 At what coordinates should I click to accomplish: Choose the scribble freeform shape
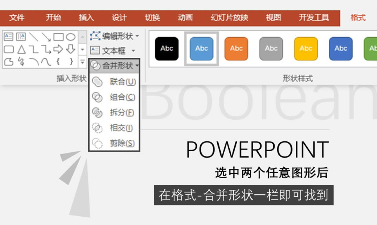coord(21,62)
